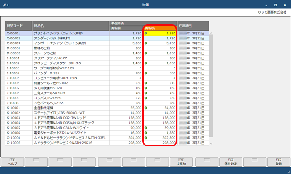The height and width of the screenshot is (174, 291).
Task: Select row K-10003 product name cell
Action: tap(71, 118)
